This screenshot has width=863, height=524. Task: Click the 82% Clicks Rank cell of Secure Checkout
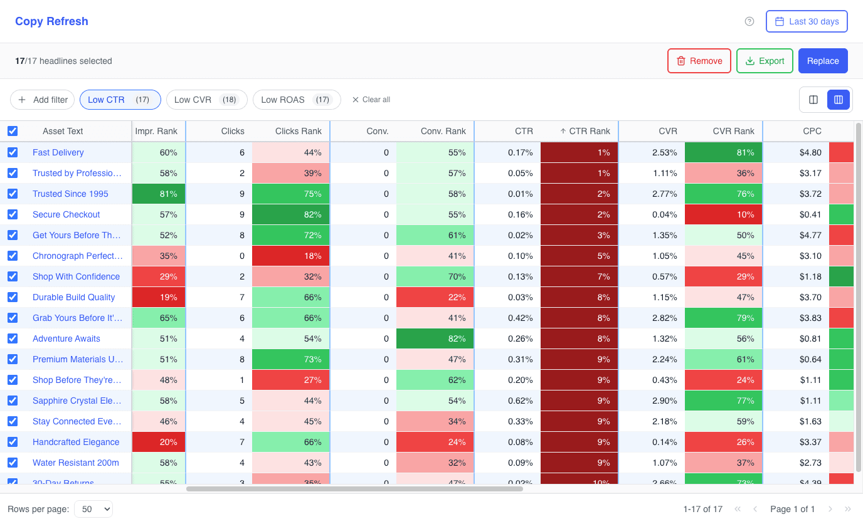[290, 214]
